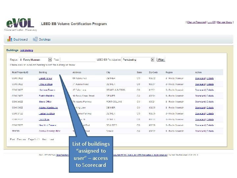
Task: Go to the First page link
Action: click(13, 139)
